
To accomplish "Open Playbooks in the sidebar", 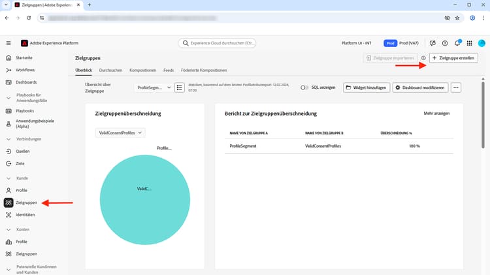I will (x=25, y=111).
